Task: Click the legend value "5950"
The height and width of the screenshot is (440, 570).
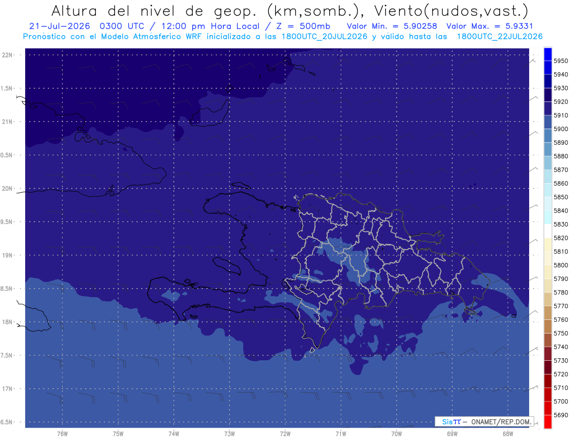Action: pyautogui.click(x=561, y=61)
